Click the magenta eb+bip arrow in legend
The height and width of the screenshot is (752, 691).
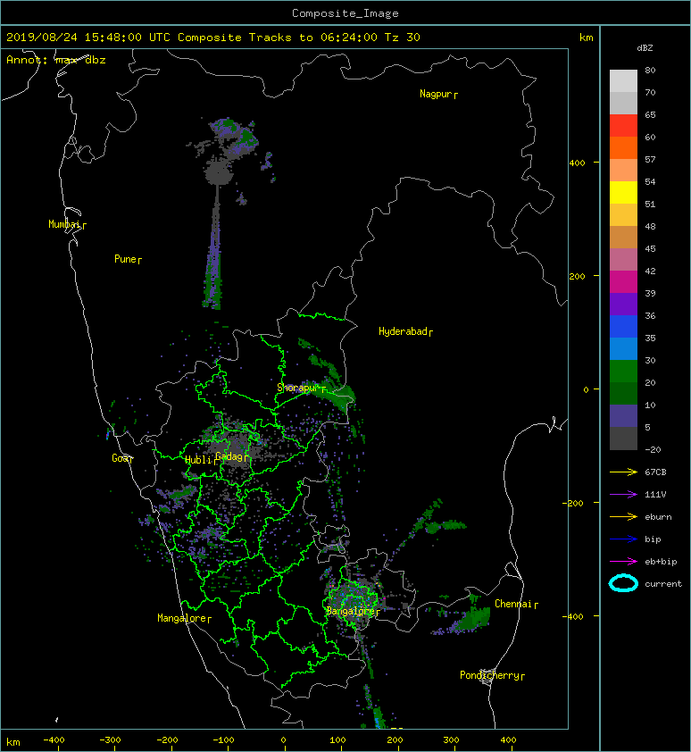(623, 562)
